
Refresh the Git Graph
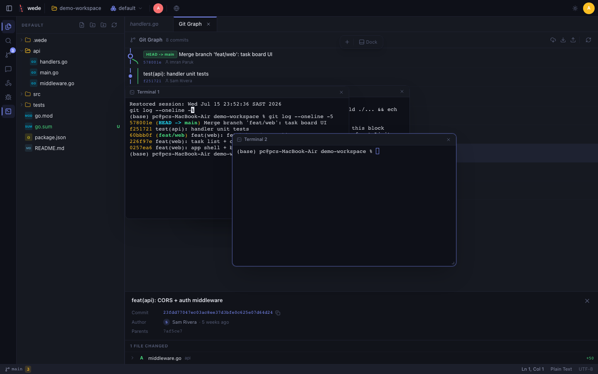tap(588, 40)
